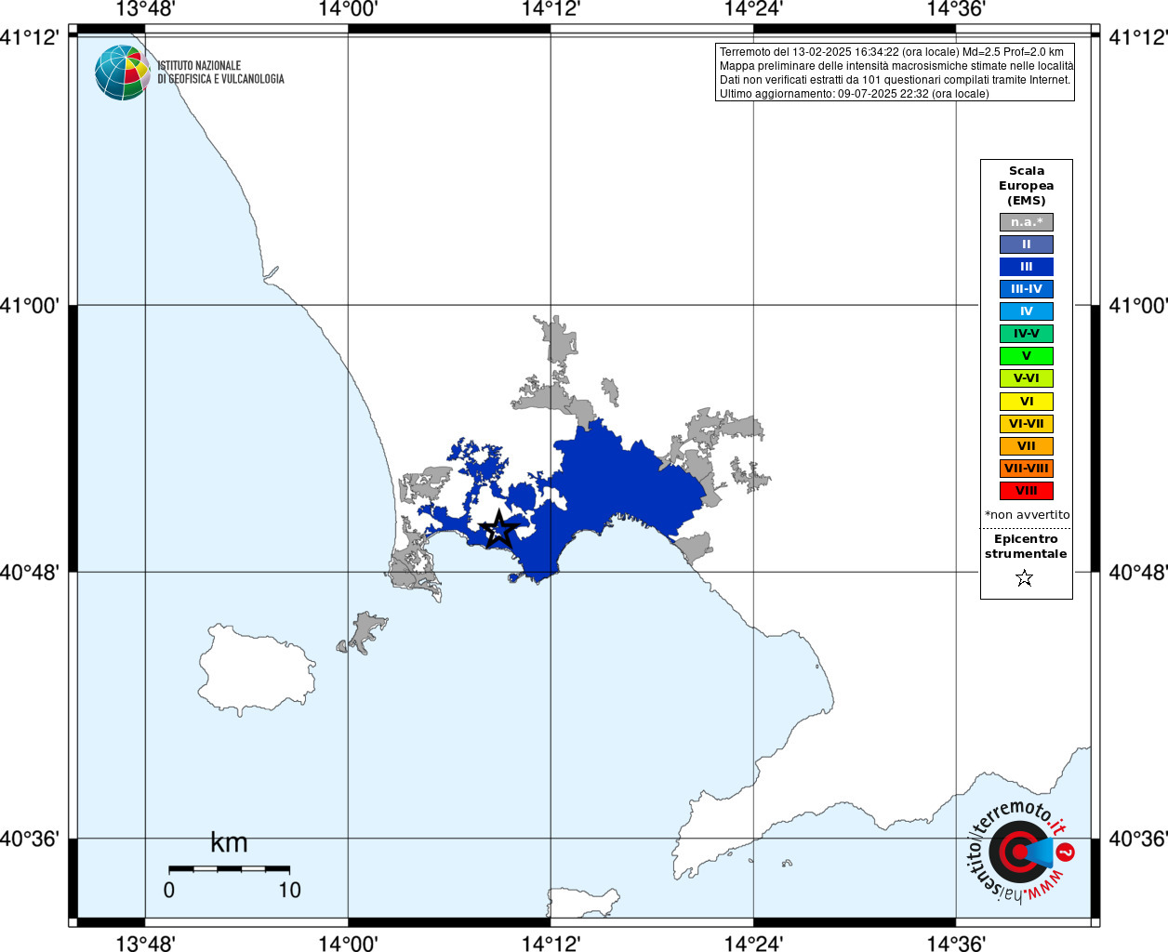Image resolution: width=1168 pixels, height=952 pixels.
Task: Select the VI-VII legend swatch
Action: 1027,424
